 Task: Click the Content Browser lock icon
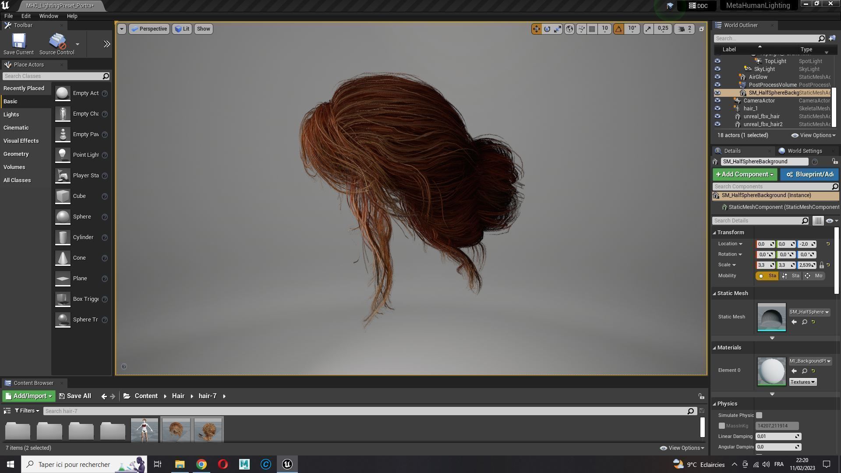coord(701,396)
